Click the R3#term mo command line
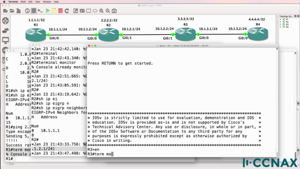Viewport: 300px width, 169px height. 100,154
